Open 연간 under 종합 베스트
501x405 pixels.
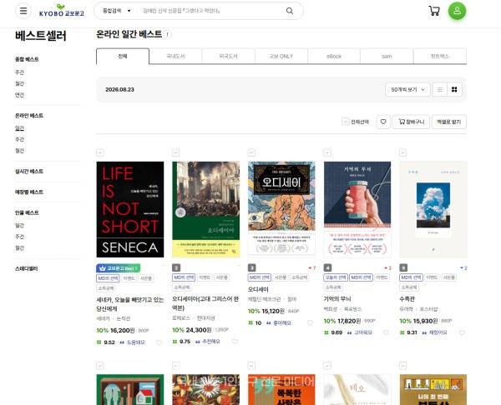[x=19, y=95]
